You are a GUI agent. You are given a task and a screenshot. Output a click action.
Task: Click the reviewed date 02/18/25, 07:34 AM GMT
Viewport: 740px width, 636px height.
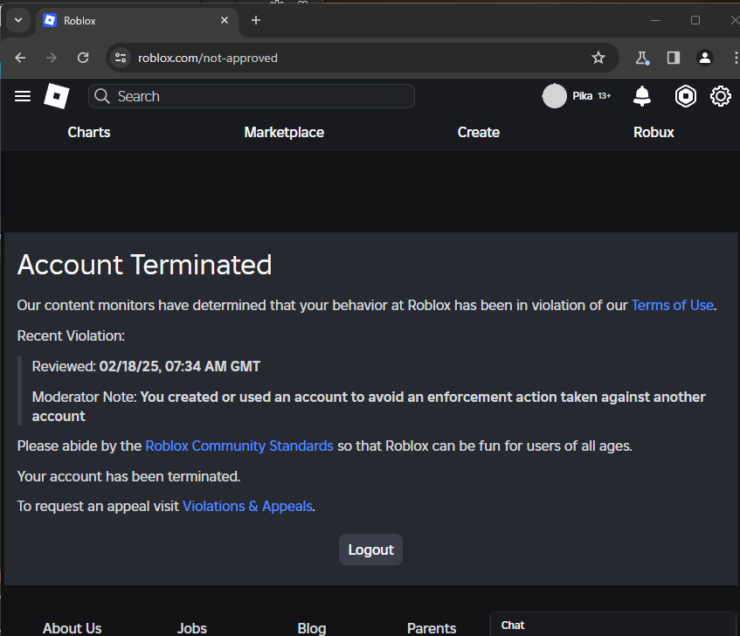(x=179, y=367)
